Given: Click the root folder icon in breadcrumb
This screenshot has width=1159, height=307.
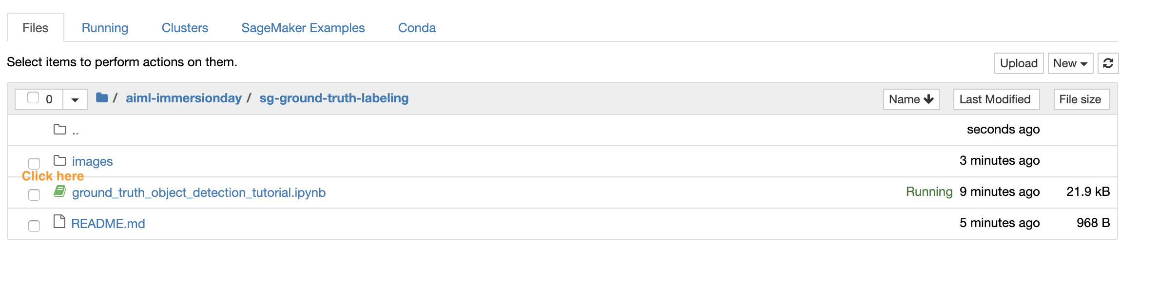Looking at the screenshot, I should coord(102,97).
